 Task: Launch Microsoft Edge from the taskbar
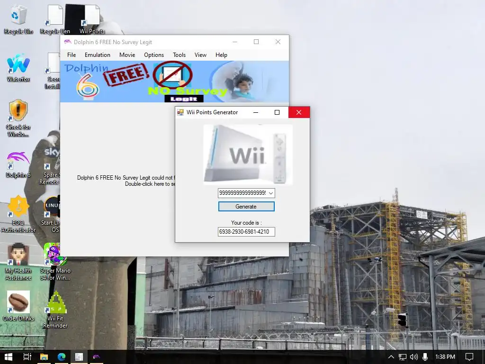coord(61,357)
